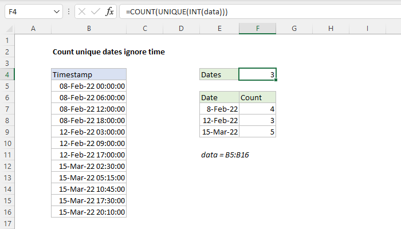Expand the Name Box dropdown arrow
The width and height of the screenshot is (401, 229).
coord(56,11)
